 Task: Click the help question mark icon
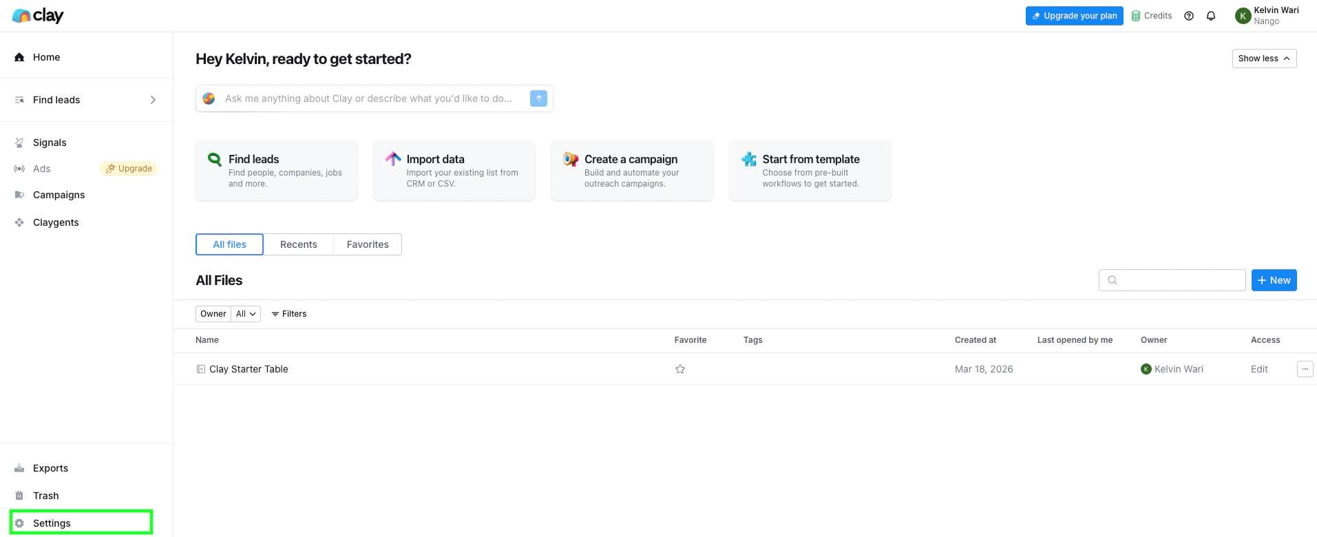pos(1189,16)
